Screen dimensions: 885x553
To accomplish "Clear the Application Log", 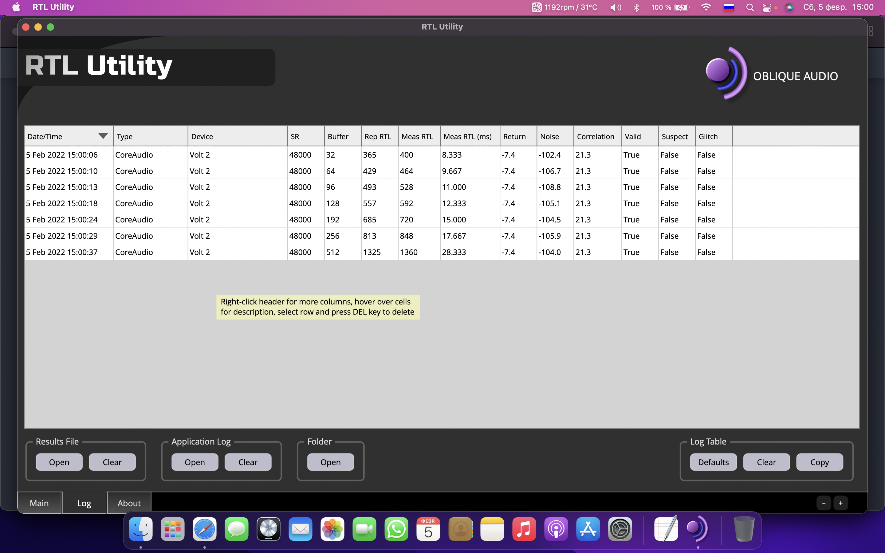I will [248, 462].
